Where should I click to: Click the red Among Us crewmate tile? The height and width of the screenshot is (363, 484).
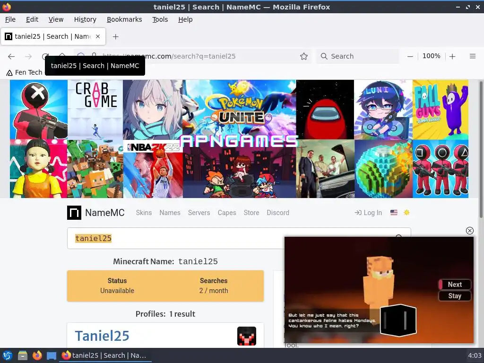[x=325, y=110]
